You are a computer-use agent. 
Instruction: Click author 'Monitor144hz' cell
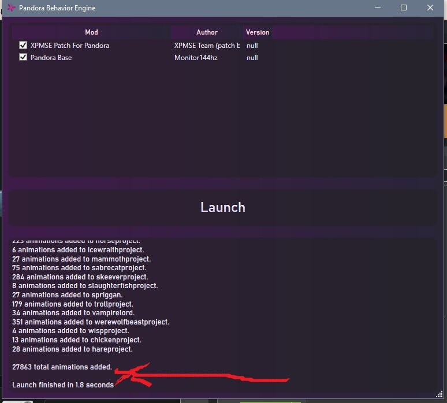pos(196,58)
